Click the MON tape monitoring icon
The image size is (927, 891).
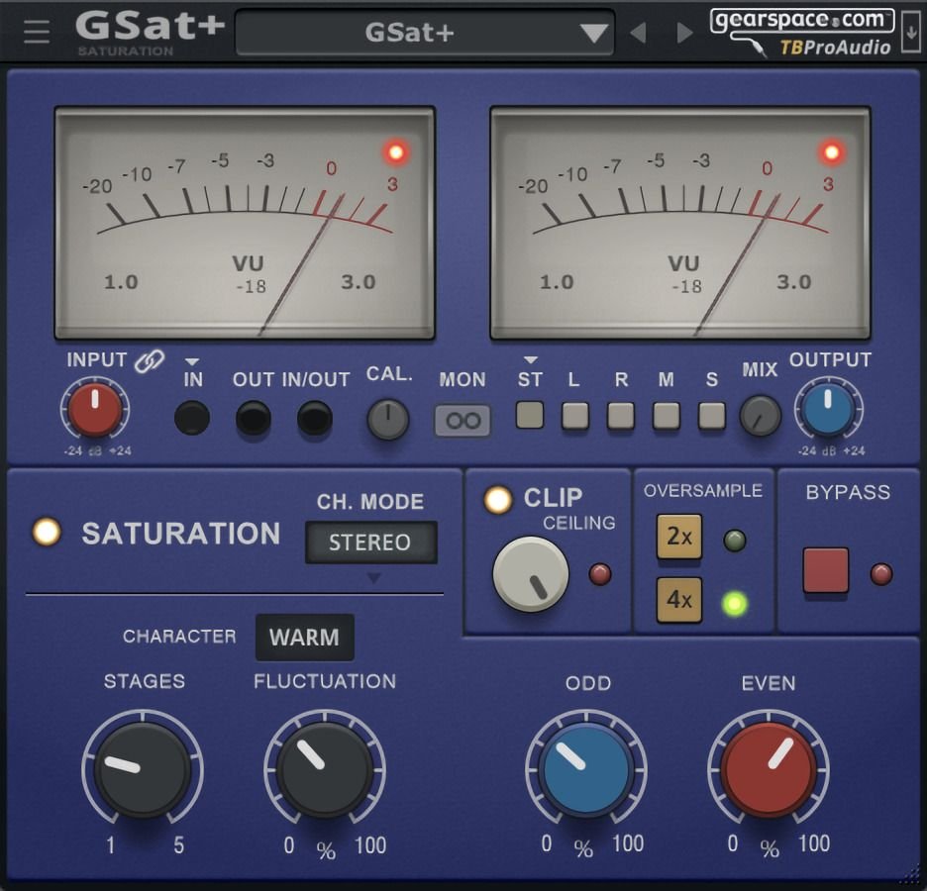(x=462, y=418)
